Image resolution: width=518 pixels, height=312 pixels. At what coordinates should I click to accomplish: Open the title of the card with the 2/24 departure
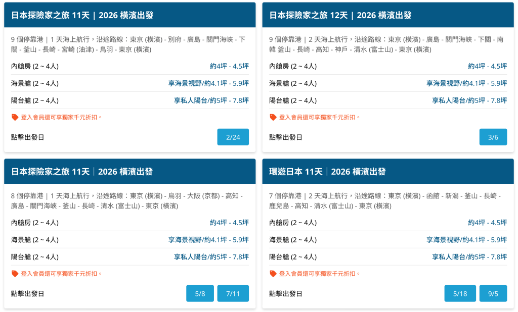pyautogui.click(x=82, y=15)
